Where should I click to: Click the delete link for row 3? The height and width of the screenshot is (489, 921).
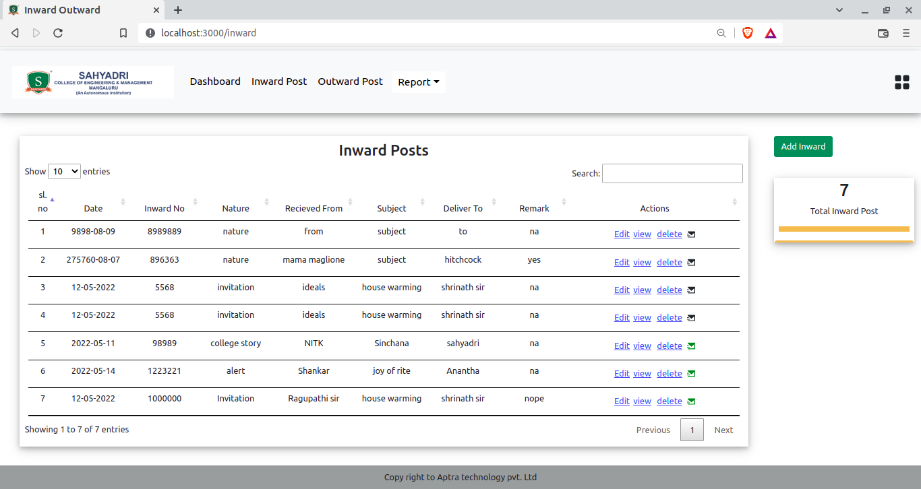[x=670, y=290]
